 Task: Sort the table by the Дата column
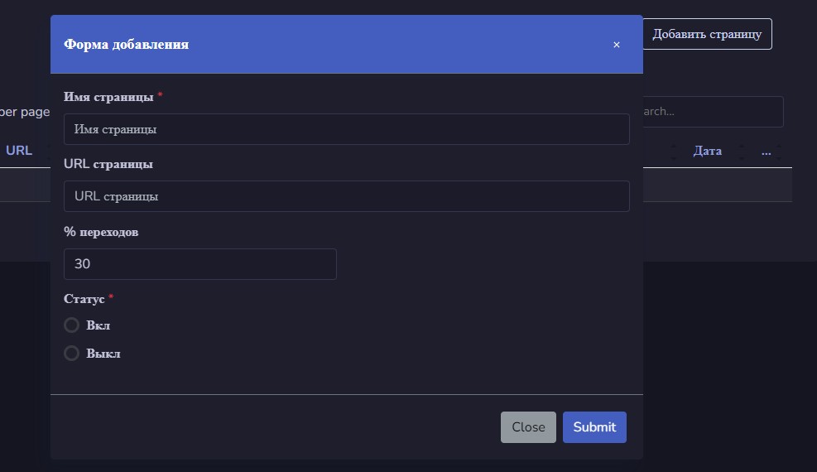707,151
